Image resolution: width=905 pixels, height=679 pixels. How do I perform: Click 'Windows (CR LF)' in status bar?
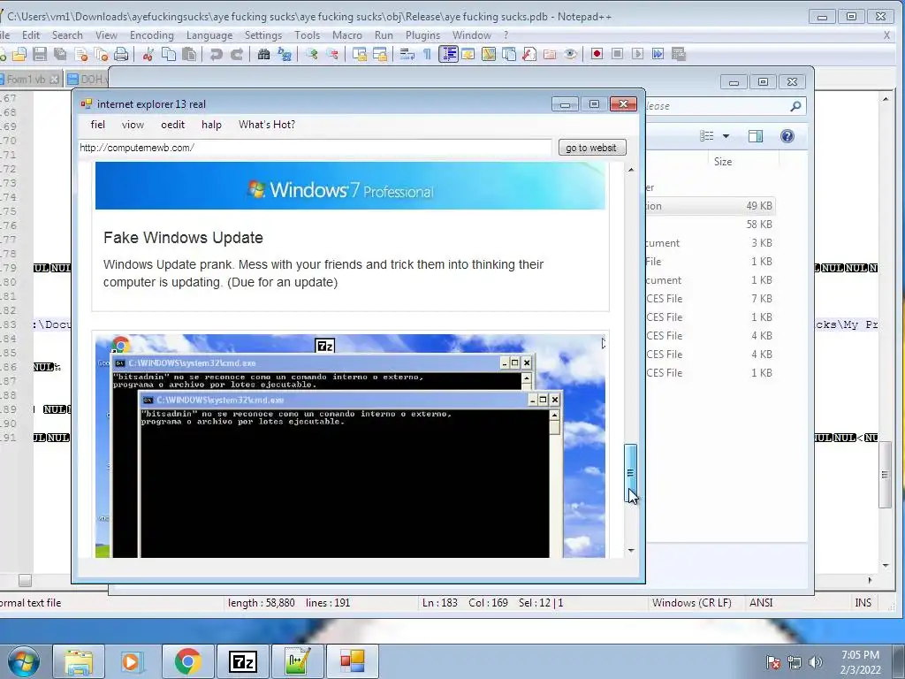691,603
